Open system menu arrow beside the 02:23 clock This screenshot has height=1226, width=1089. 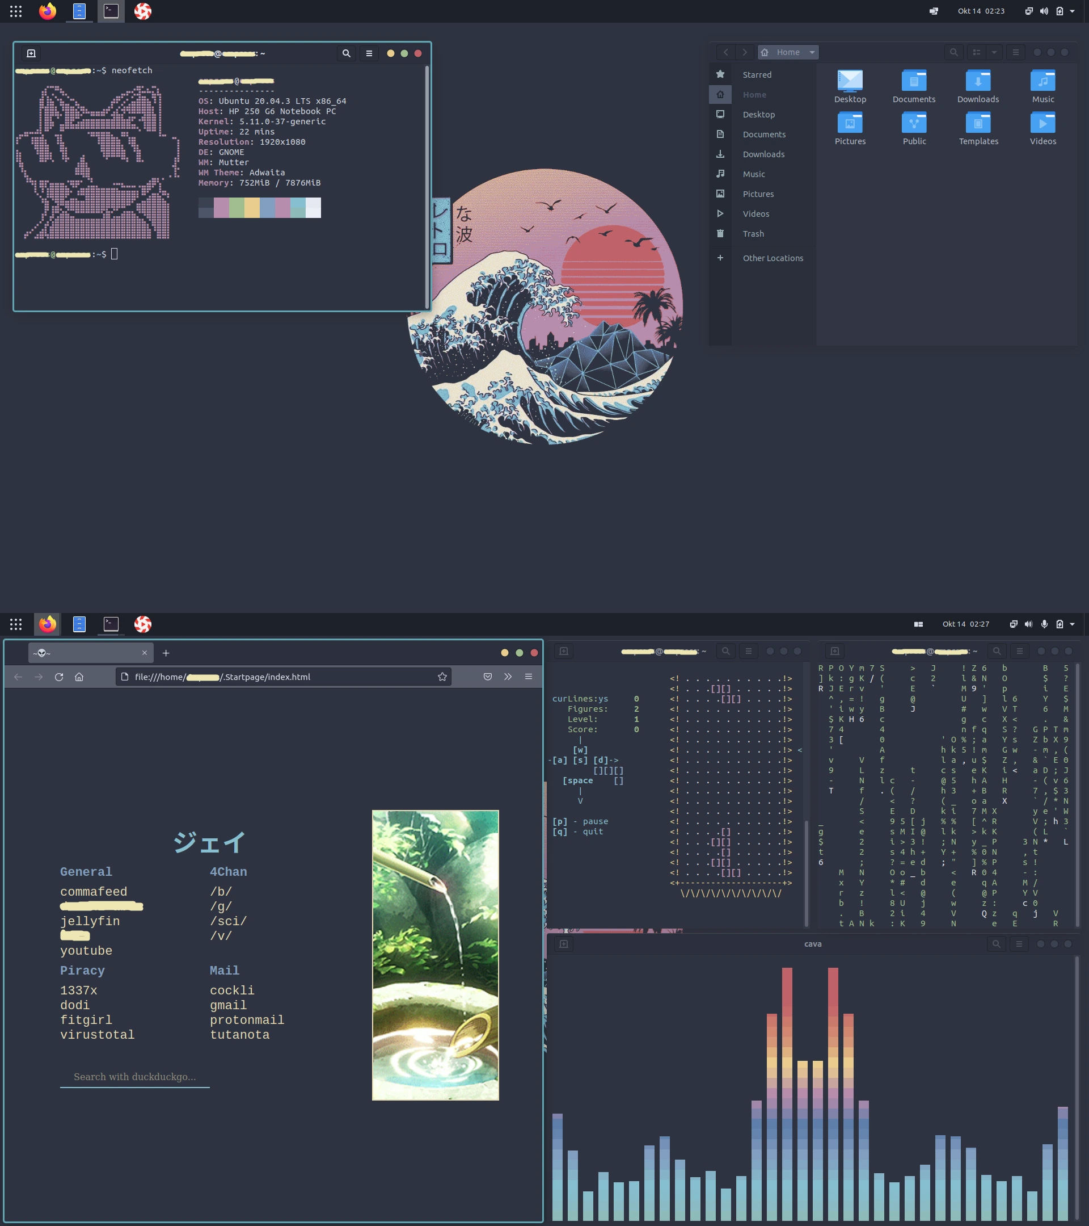pyautogui.click(x=1072, y=11)
